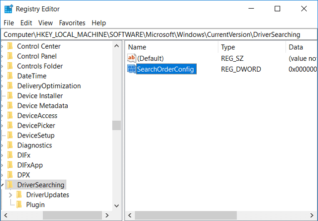Click the registry path address bar
This screenshot has height=221, width=318.
[x=159, y=34]
